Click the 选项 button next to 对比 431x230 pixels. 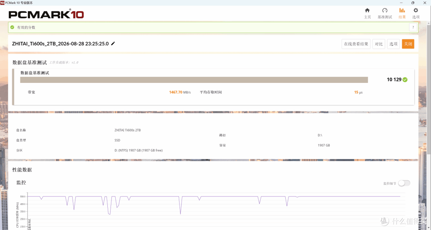click(x=393, y=44)
